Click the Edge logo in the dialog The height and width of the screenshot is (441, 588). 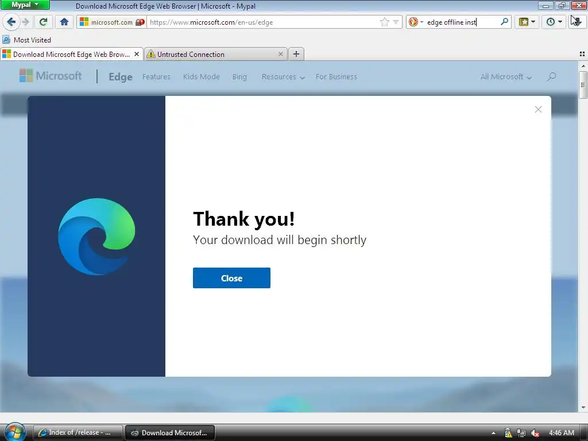click(x=96, y=236)
